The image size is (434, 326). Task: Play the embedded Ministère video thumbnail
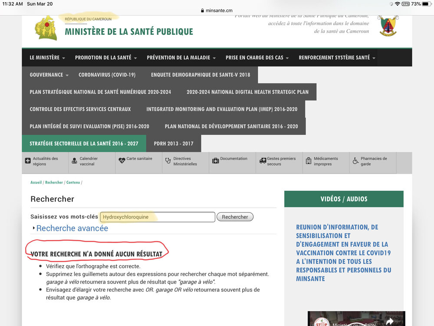(x=356, y=319)
